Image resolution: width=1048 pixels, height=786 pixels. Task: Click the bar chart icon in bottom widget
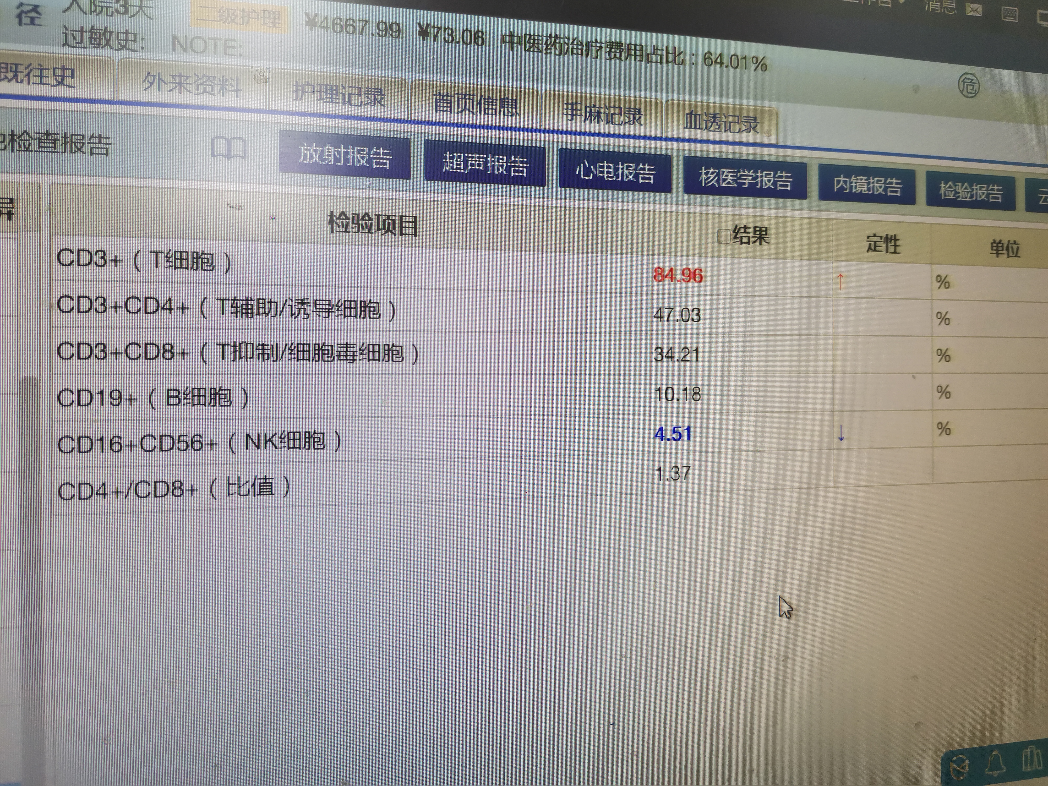tap(1031, 760)
